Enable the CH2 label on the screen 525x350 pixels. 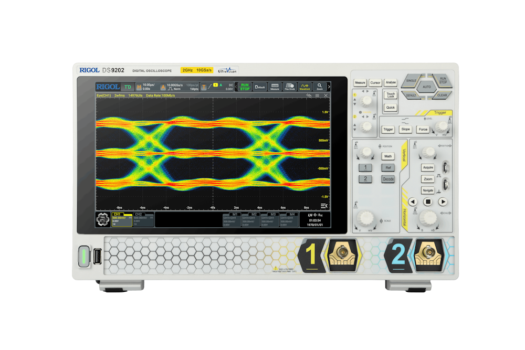click(x=138, y=214)
